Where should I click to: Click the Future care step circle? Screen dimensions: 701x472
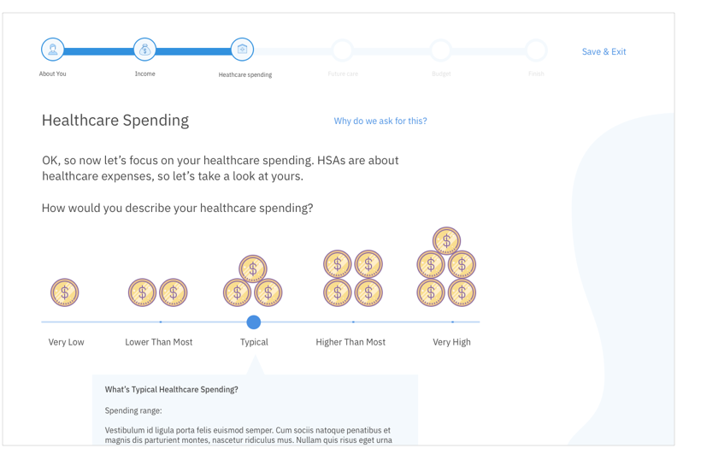[342, 50]
